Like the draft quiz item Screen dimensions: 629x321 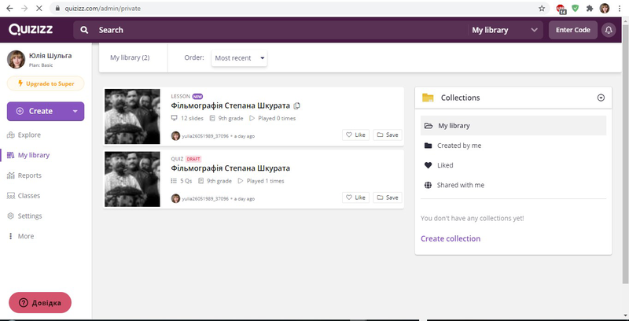(x=355, y=197)
